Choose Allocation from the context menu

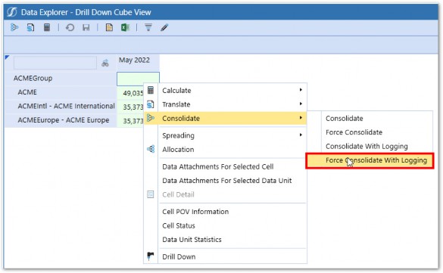pyautogui.click(x=225, y=149)
